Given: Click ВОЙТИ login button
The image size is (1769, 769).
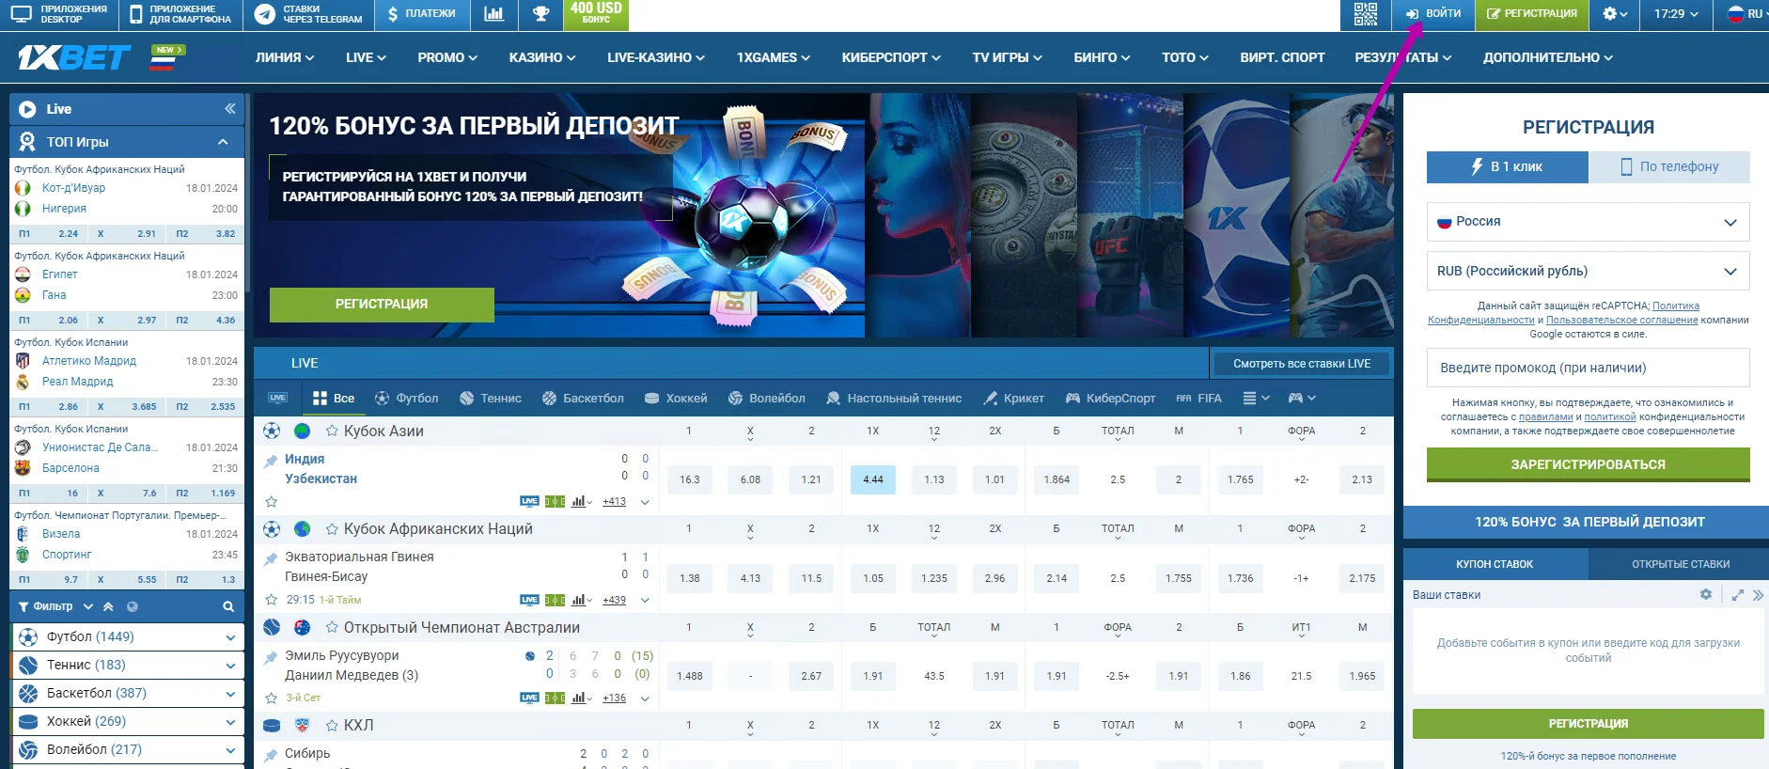Looking at the screenshot, I should coord(1433,14).
